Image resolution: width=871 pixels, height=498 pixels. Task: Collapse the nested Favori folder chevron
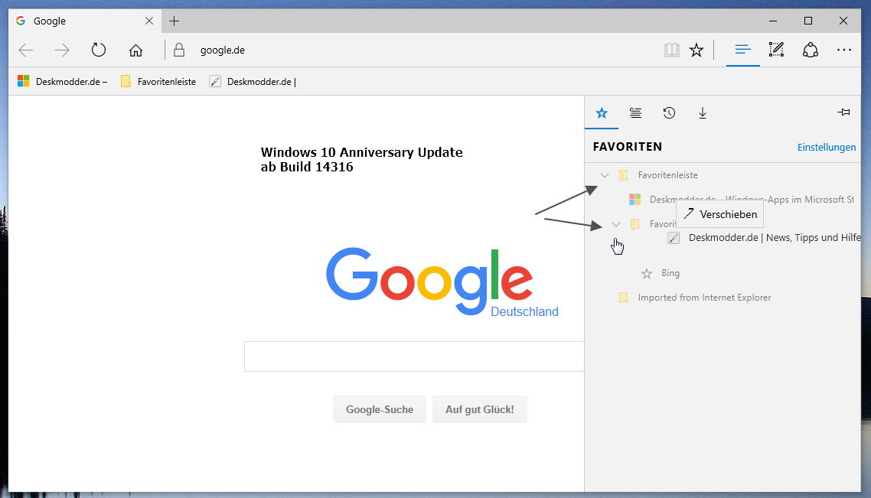coord(615,224)
